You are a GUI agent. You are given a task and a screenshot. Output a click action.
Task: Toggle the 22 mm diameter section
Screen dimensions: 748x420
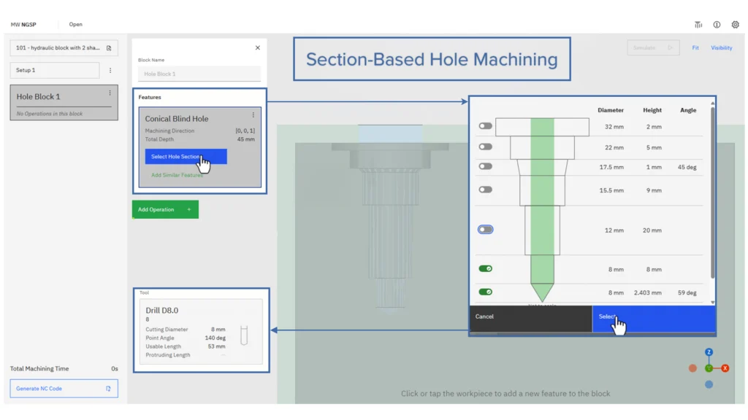(485, 147)
